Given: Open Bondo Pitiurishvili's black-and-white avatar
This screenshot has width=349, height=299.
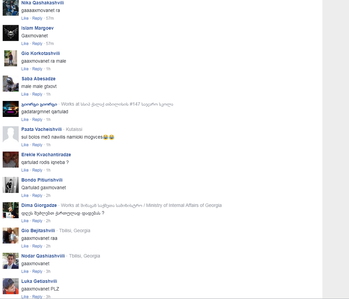Looking at the screenshot, I should [x=11, y=185].
